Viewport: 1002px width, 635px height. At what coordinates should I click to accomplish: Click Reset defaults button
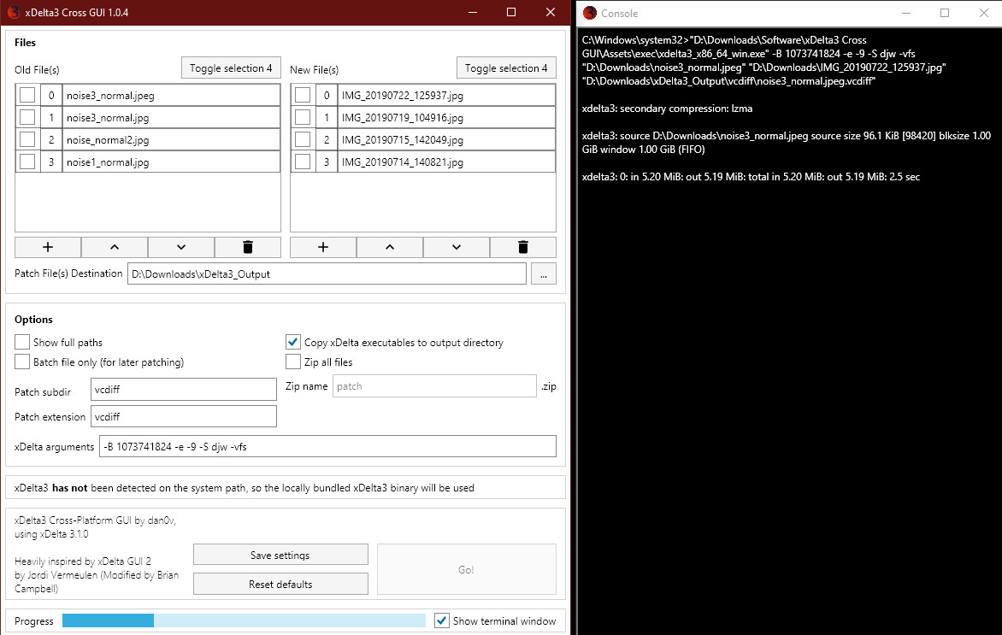[x=280, y=584]
